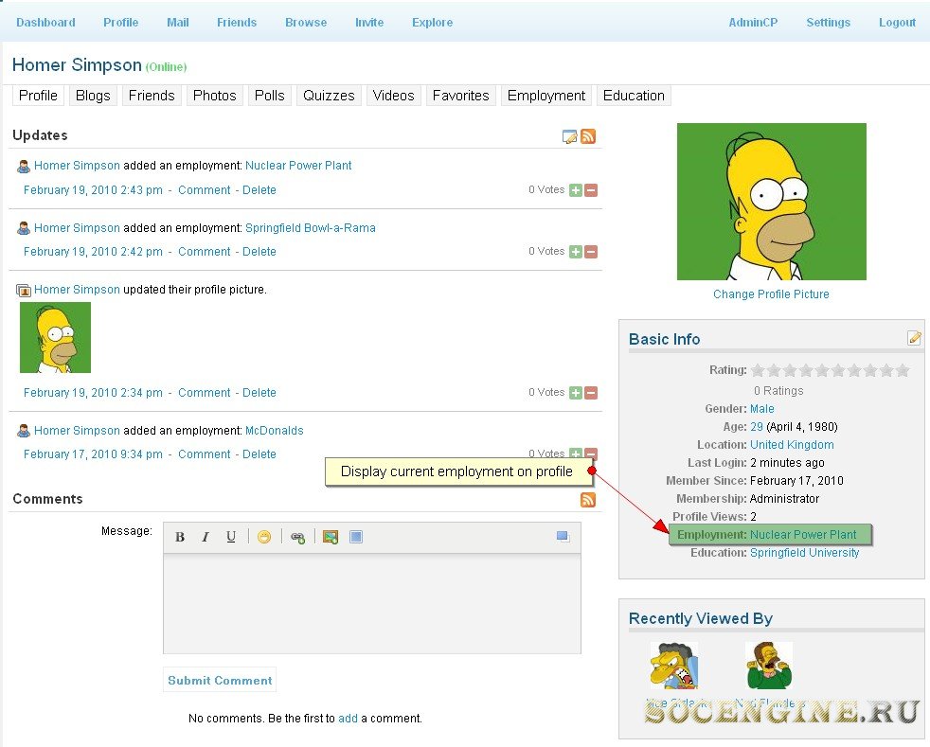Open the Nuclear Power Plant update link
The width and height of the screenshot is (930, 747).
pyautogui.click(x=298, y=166)
